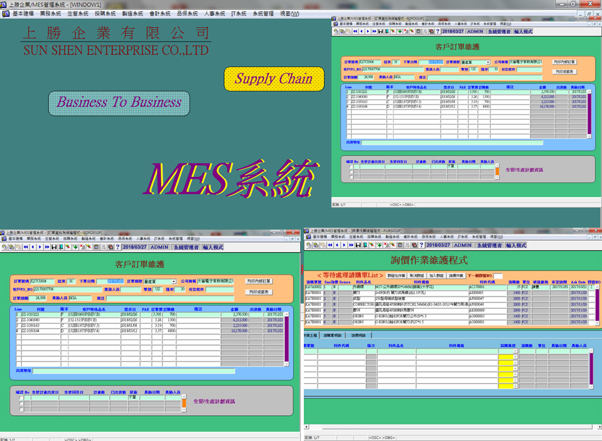
Task: Click 取消群組 button
Action: (x=417, y=275)
